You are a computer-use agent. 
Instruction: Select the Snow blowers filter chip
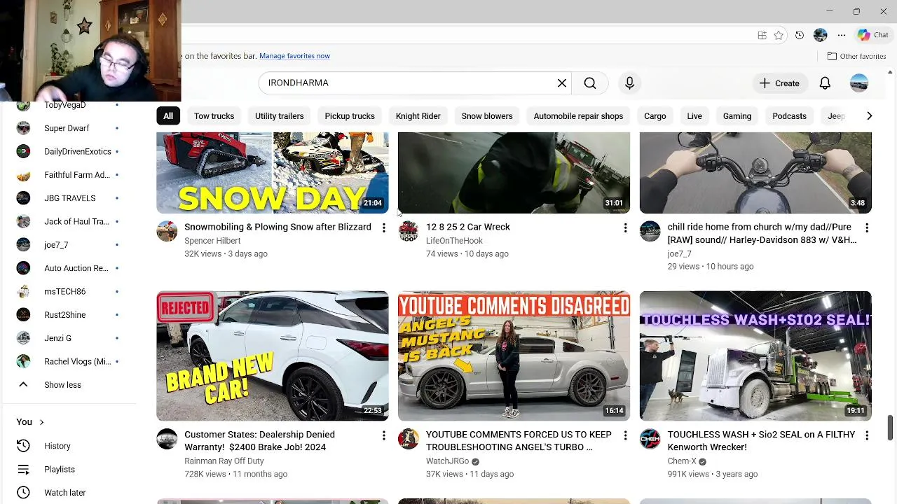[487, 116]
